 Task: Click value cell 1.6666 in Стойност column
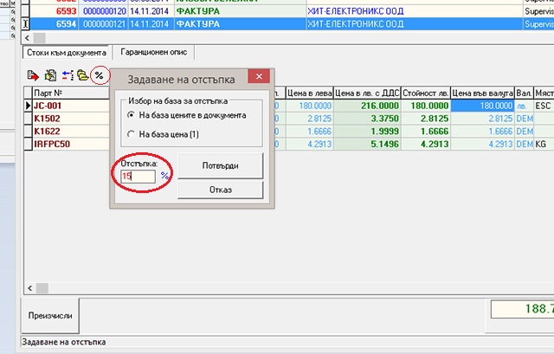coord(426,131)
